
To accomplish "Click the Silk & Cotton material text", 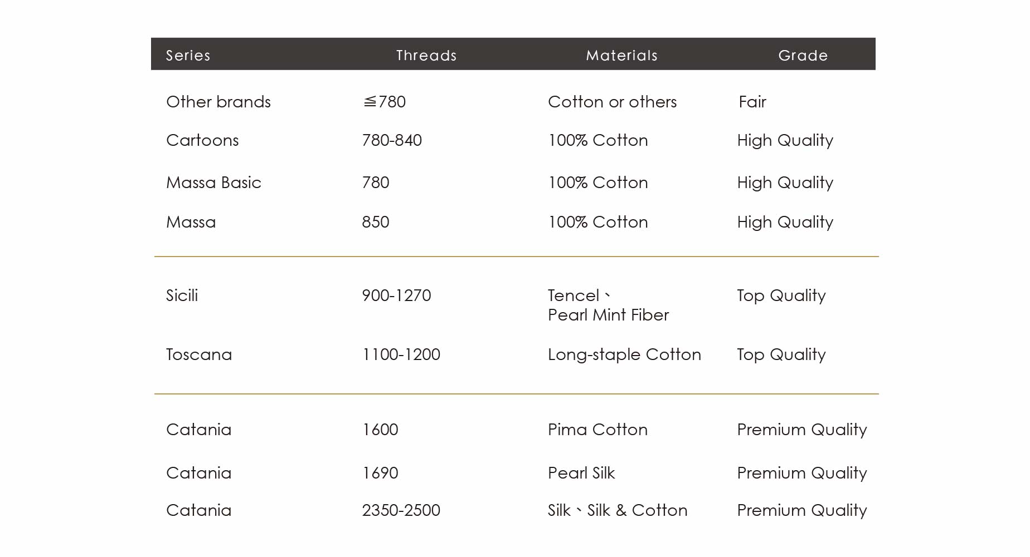I will 637,510.
